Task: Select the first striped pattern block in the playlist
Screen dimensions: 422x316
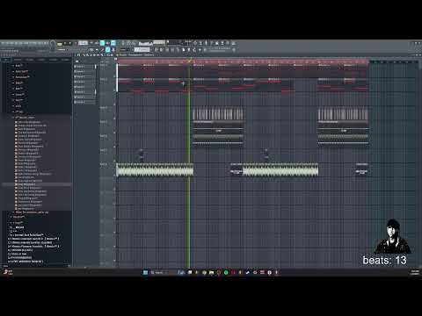Action: [218, 114]
